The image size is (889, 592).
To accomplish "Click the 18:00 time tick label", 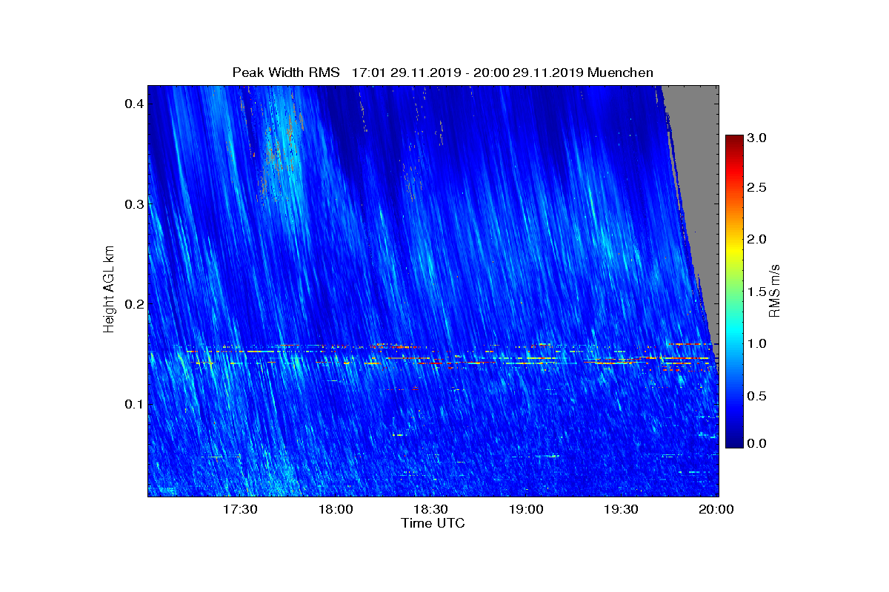I will [x=336, y=509].
